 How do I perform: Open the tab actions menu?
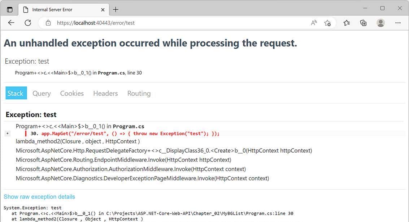(x=10, y=9)
